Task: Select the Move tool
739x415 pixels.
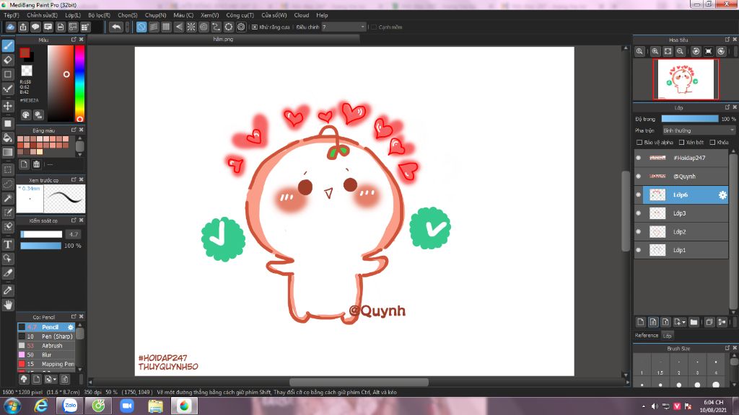Action: [8, 106]
